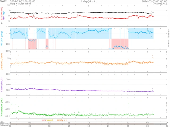Click the purple 'Speed (km/s)' axis label
Screen dimensions: 170x127
point(2,84)
